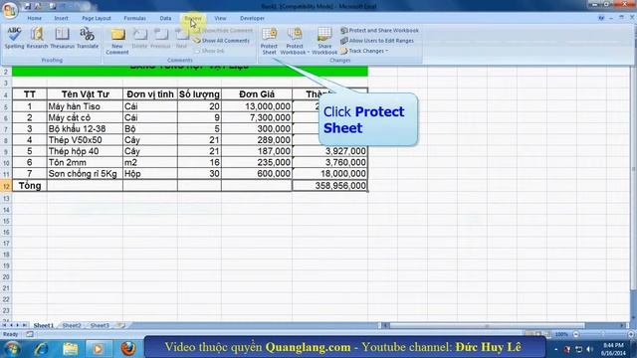Click the 'Tổng' row label cell
The height and width of the screenshot is (358, 637).
coord(30,186)
